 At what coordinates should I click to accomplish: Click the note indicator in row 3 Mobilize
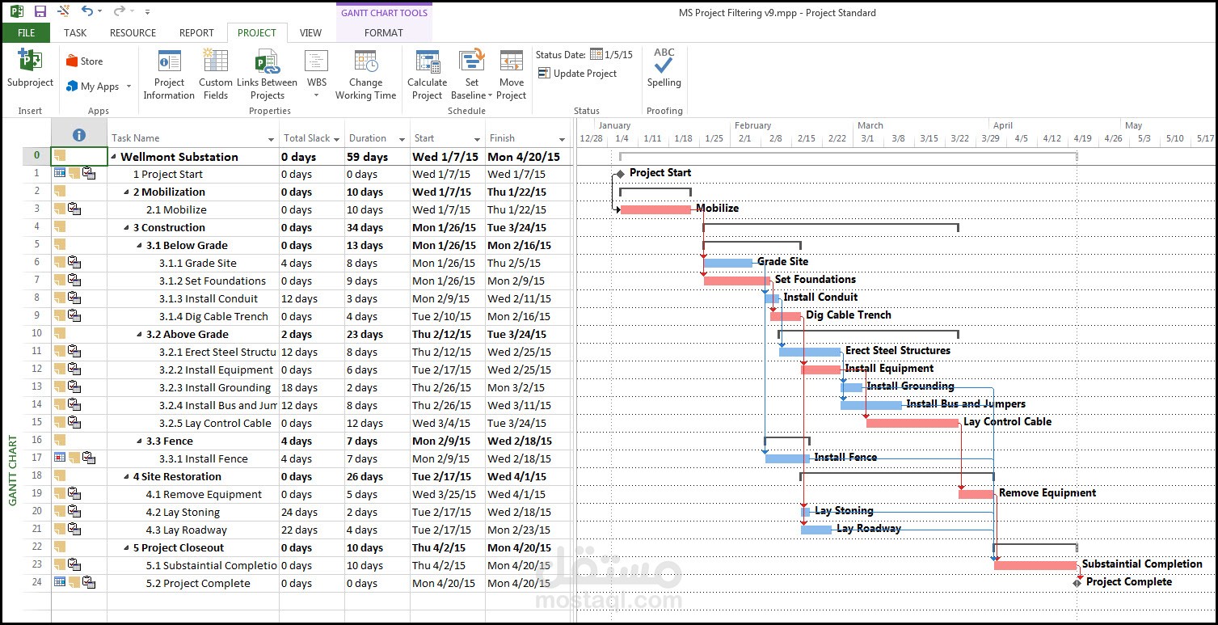pyautogui.click(x=60, y=209)
